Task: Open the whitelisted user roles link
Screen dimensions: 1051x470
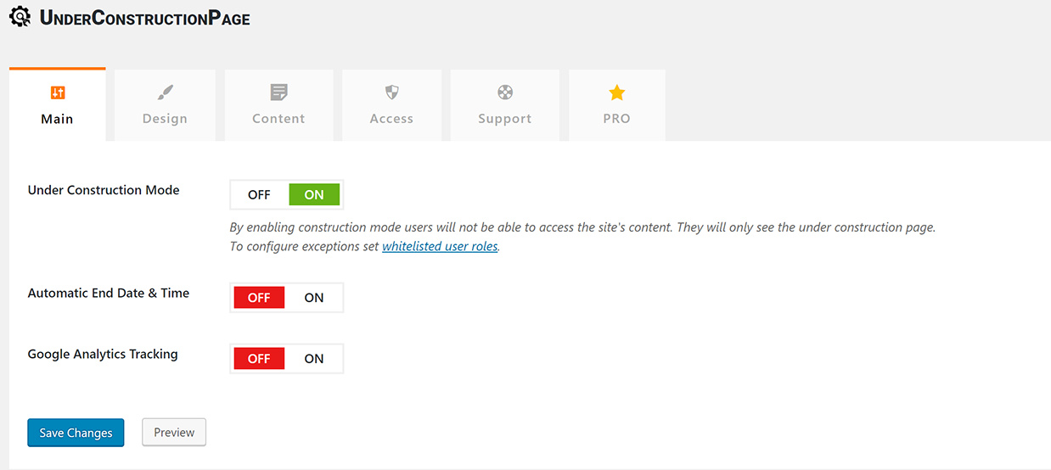Action: tap(440, 247)
